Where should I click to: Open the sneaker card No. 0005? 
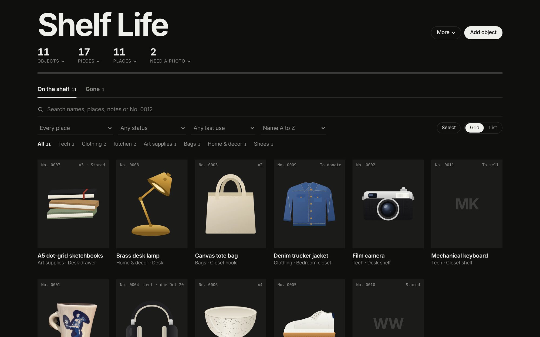309,308
